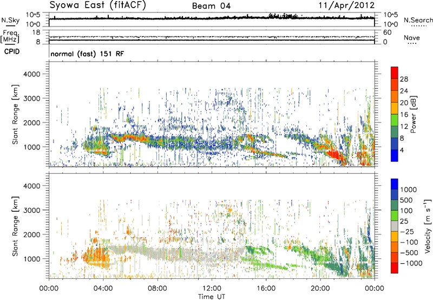433x300 pixels.
Task: Click the 'CPID' row label
Action: click(x=12, y=51)
